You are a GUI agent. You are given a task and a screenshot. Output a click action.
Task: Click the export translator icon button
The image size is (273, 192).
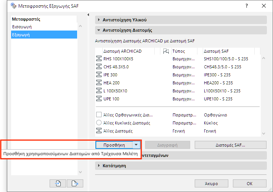pyautogui.click(x=75, y=183)
